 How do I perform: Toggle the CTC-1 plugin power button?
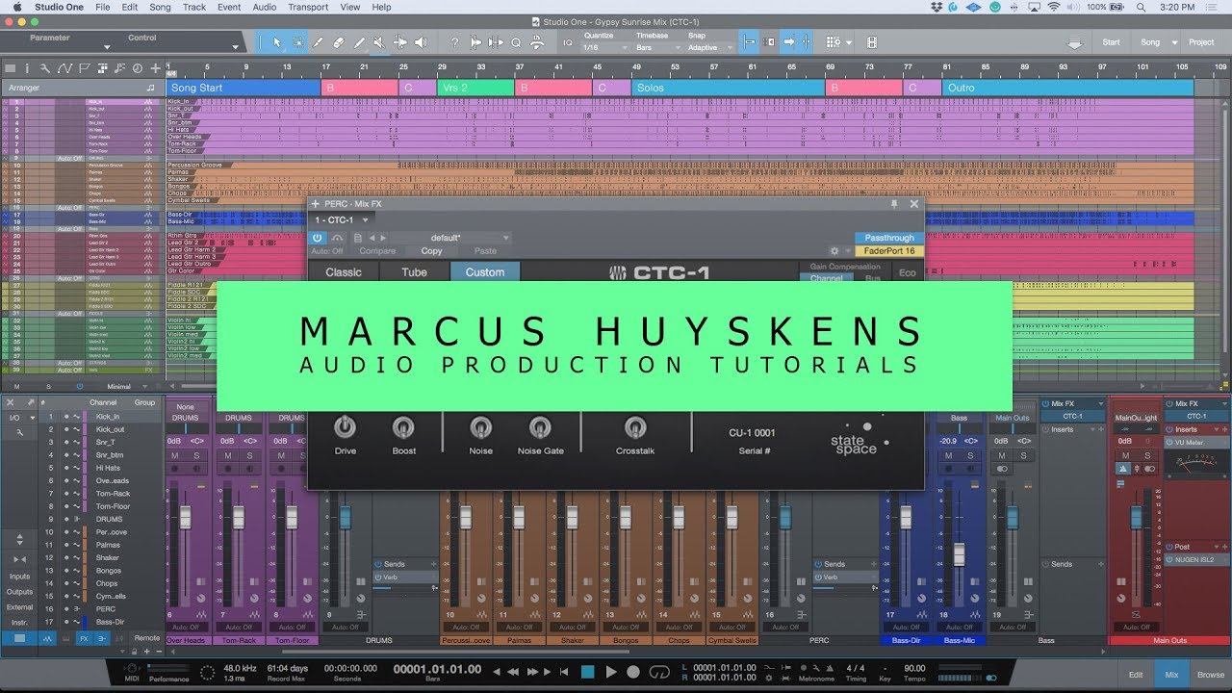319,238
